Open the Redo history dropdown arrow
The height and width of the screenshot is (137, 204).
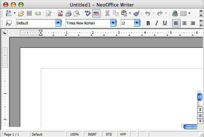166,13
